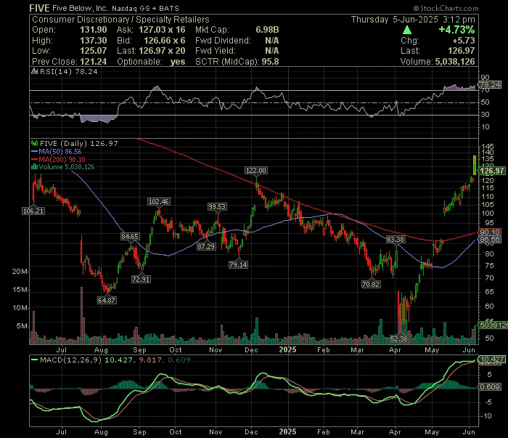The width and height of the screenshot is (508, 438).
Task: Click the candlestick icon next to FIVE (Daily)
Action: point(34,143)
